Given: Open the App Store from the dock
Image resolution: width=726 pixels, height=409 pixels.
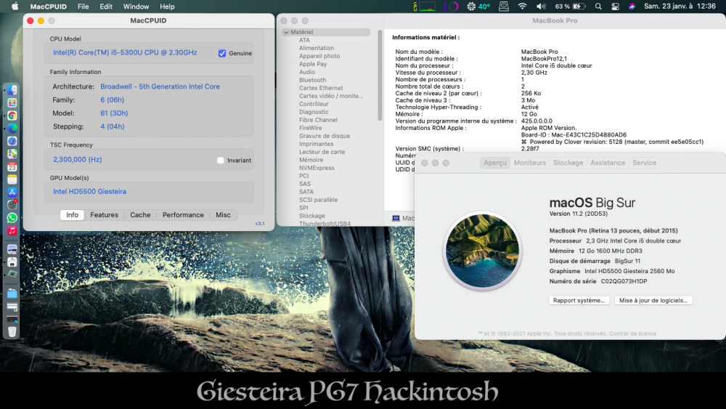Looking at the screenshot, I should pos(12,193).
